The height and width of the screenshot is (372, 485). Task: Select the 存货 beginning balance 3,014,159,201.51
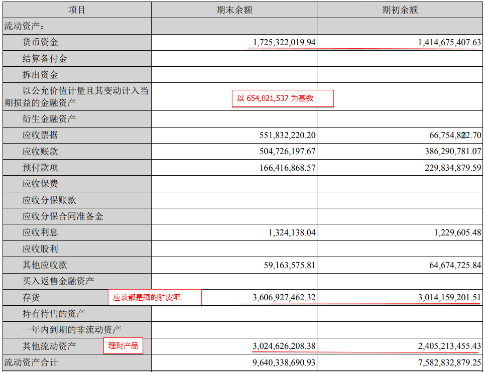[x=449, y=297]
